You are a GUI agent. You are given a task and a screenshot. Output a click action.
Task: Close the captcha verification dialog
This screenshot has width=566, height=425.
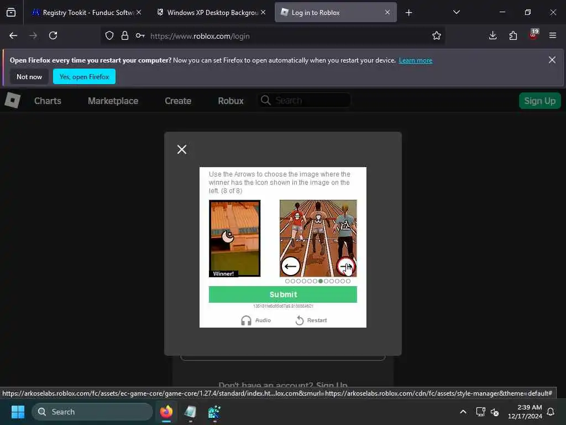(182, 149)
